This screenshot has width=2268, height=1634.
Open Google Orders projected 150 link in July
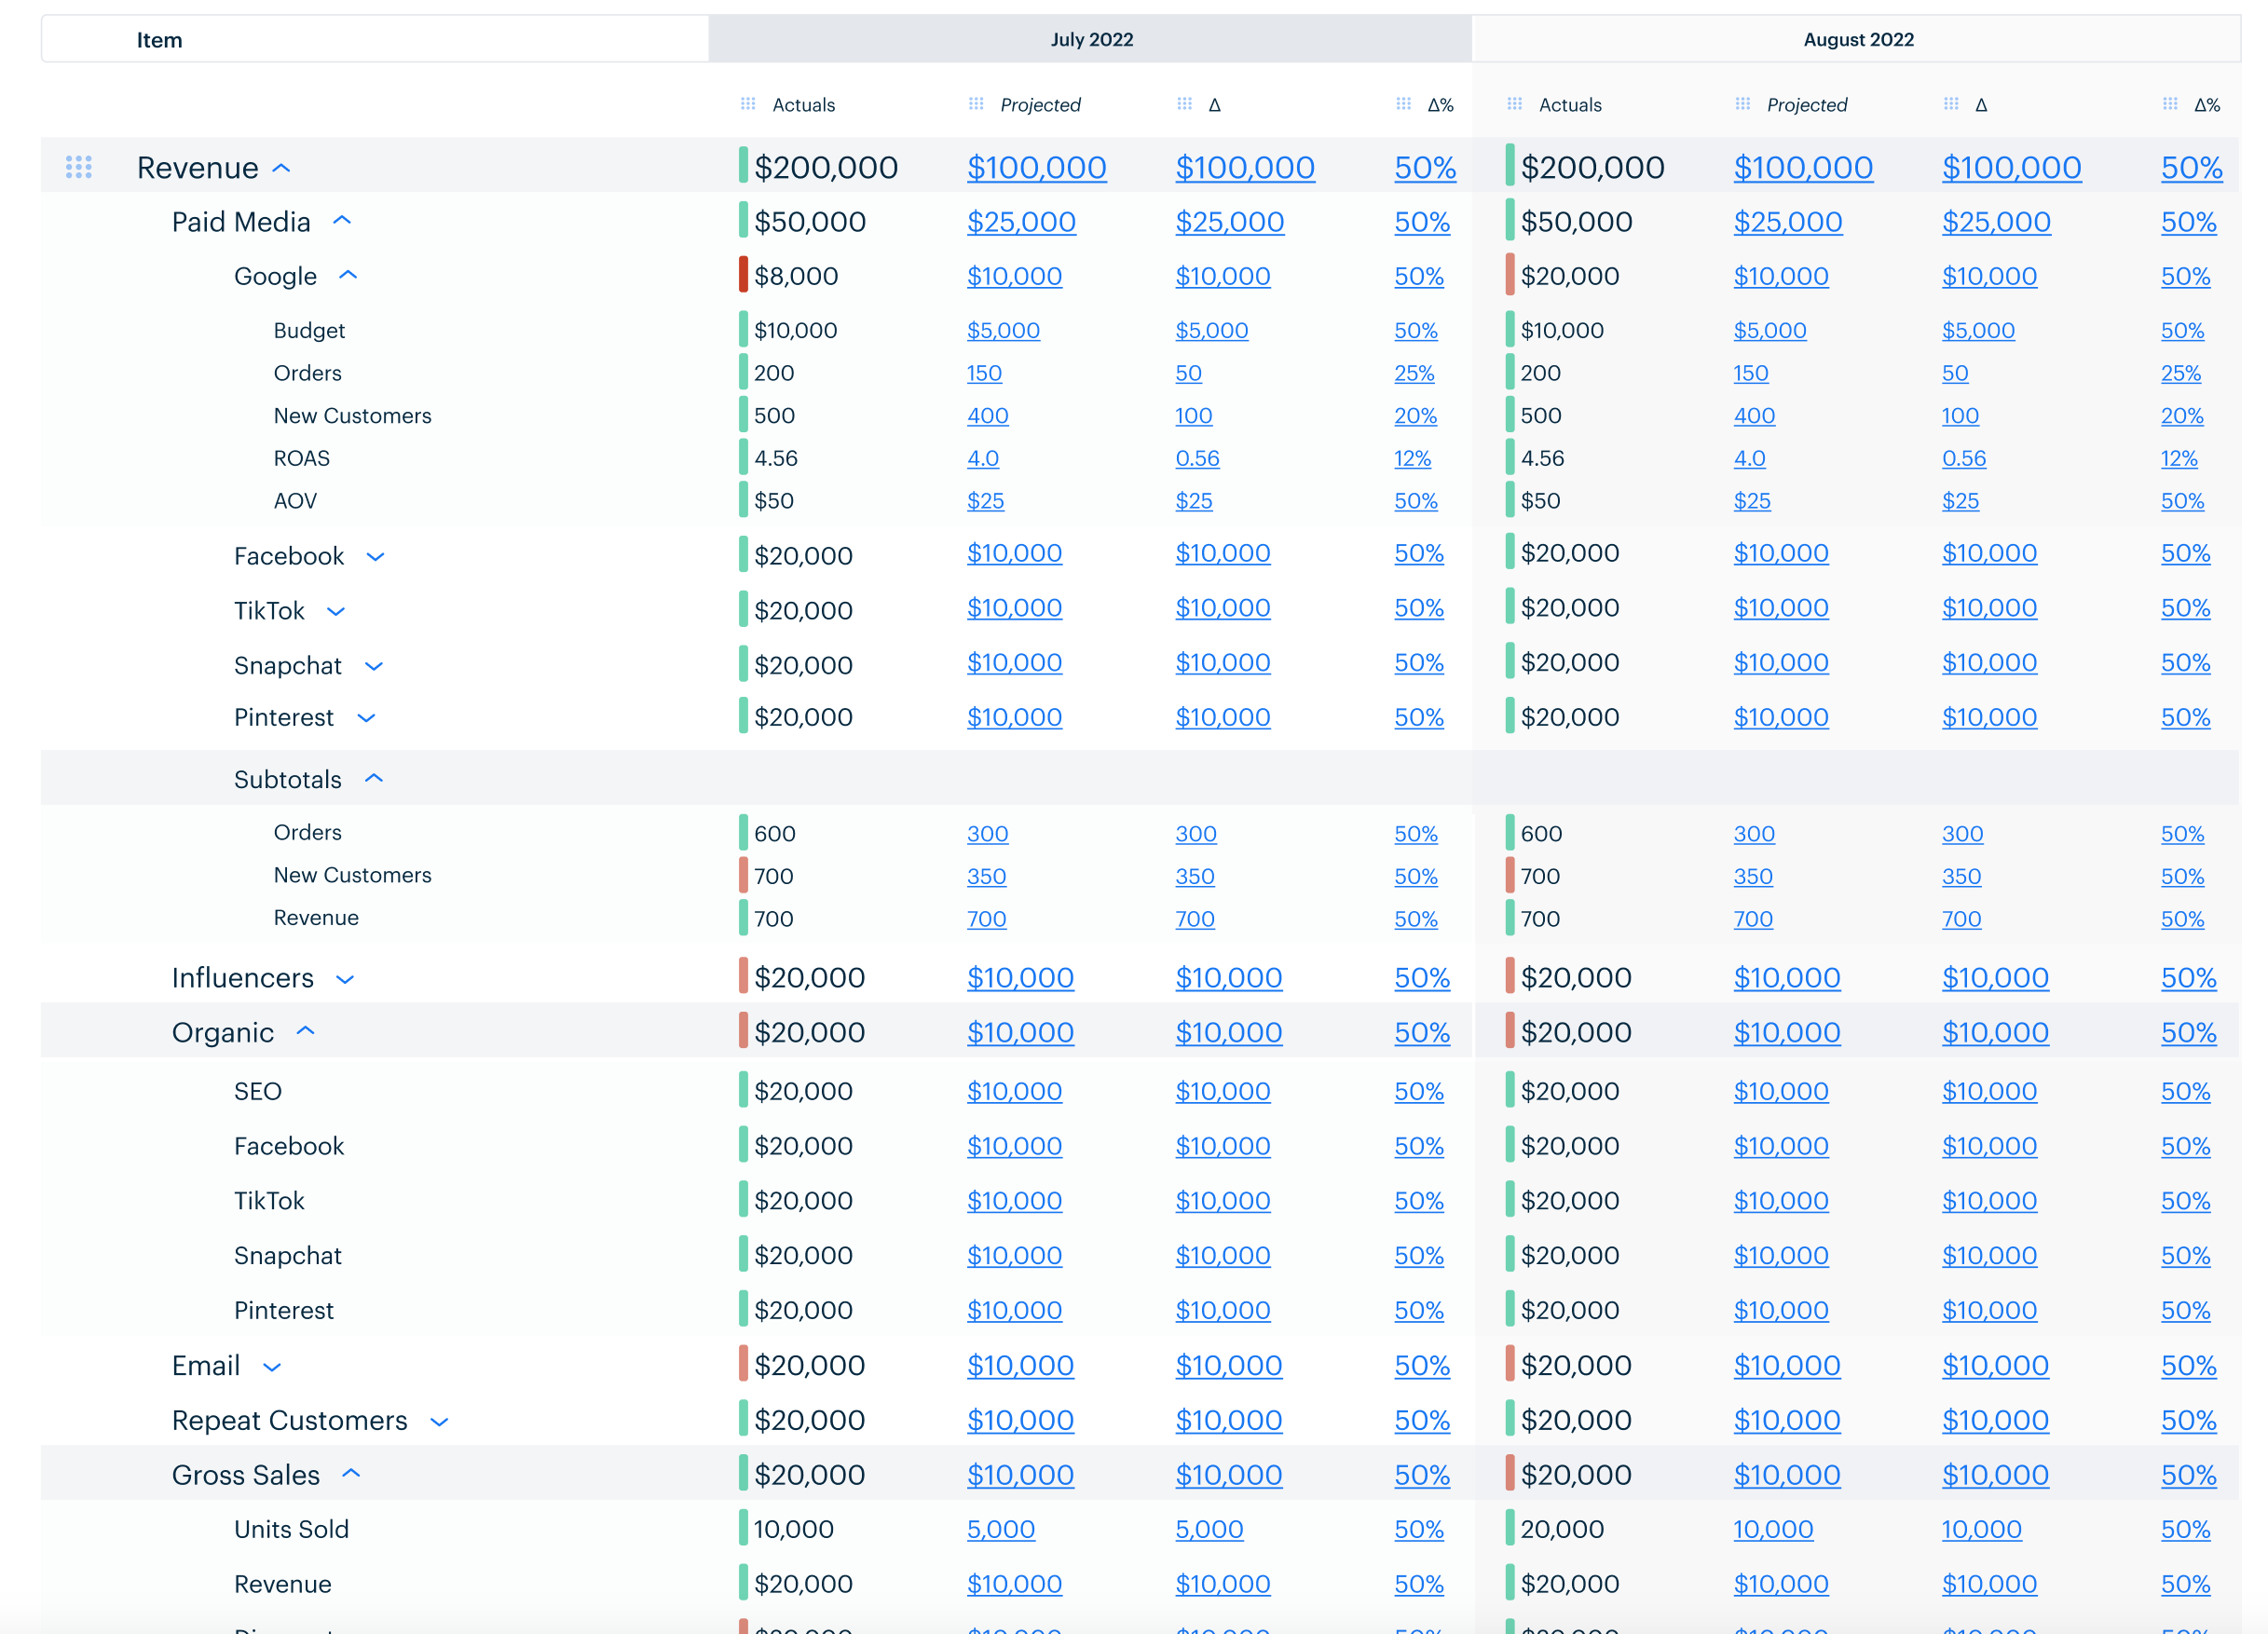[x=984, y=373]
